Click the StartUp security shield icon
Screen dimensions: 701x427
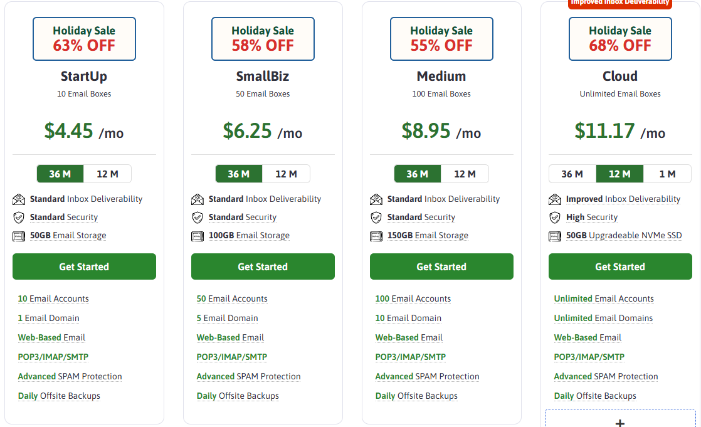pyautogui.click(x=19, y=218)
